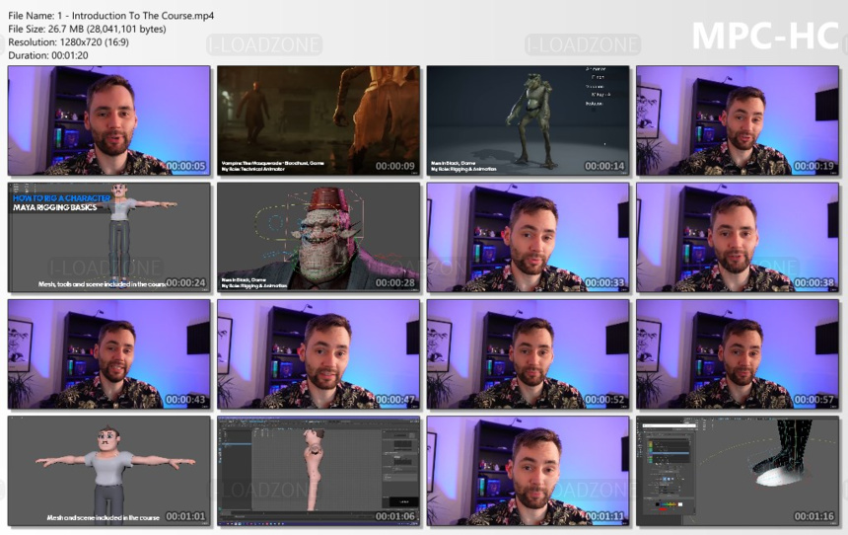Click the 'MAYA RIGGING BASICS' title text
This screenshot has width=848, height=535.
coord(54,207)
